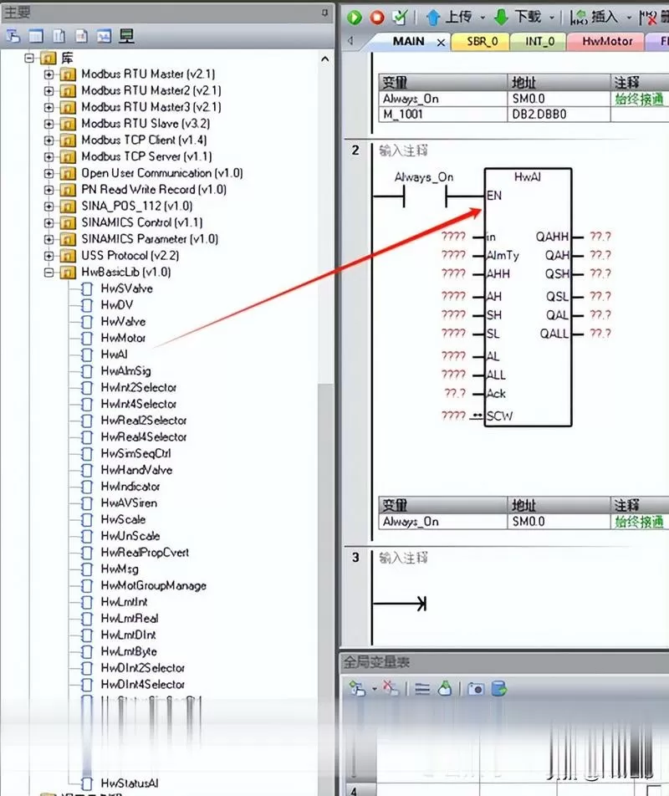This screenshot has height=796, width=669.
Task: Select the HwStatusAI block
Action: click(130, 783)
